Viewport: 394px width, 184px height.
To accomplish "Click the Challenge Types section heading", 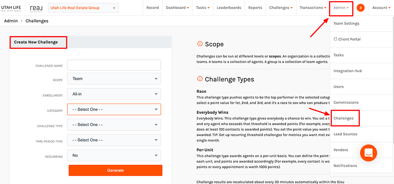I will click(229, 79).
